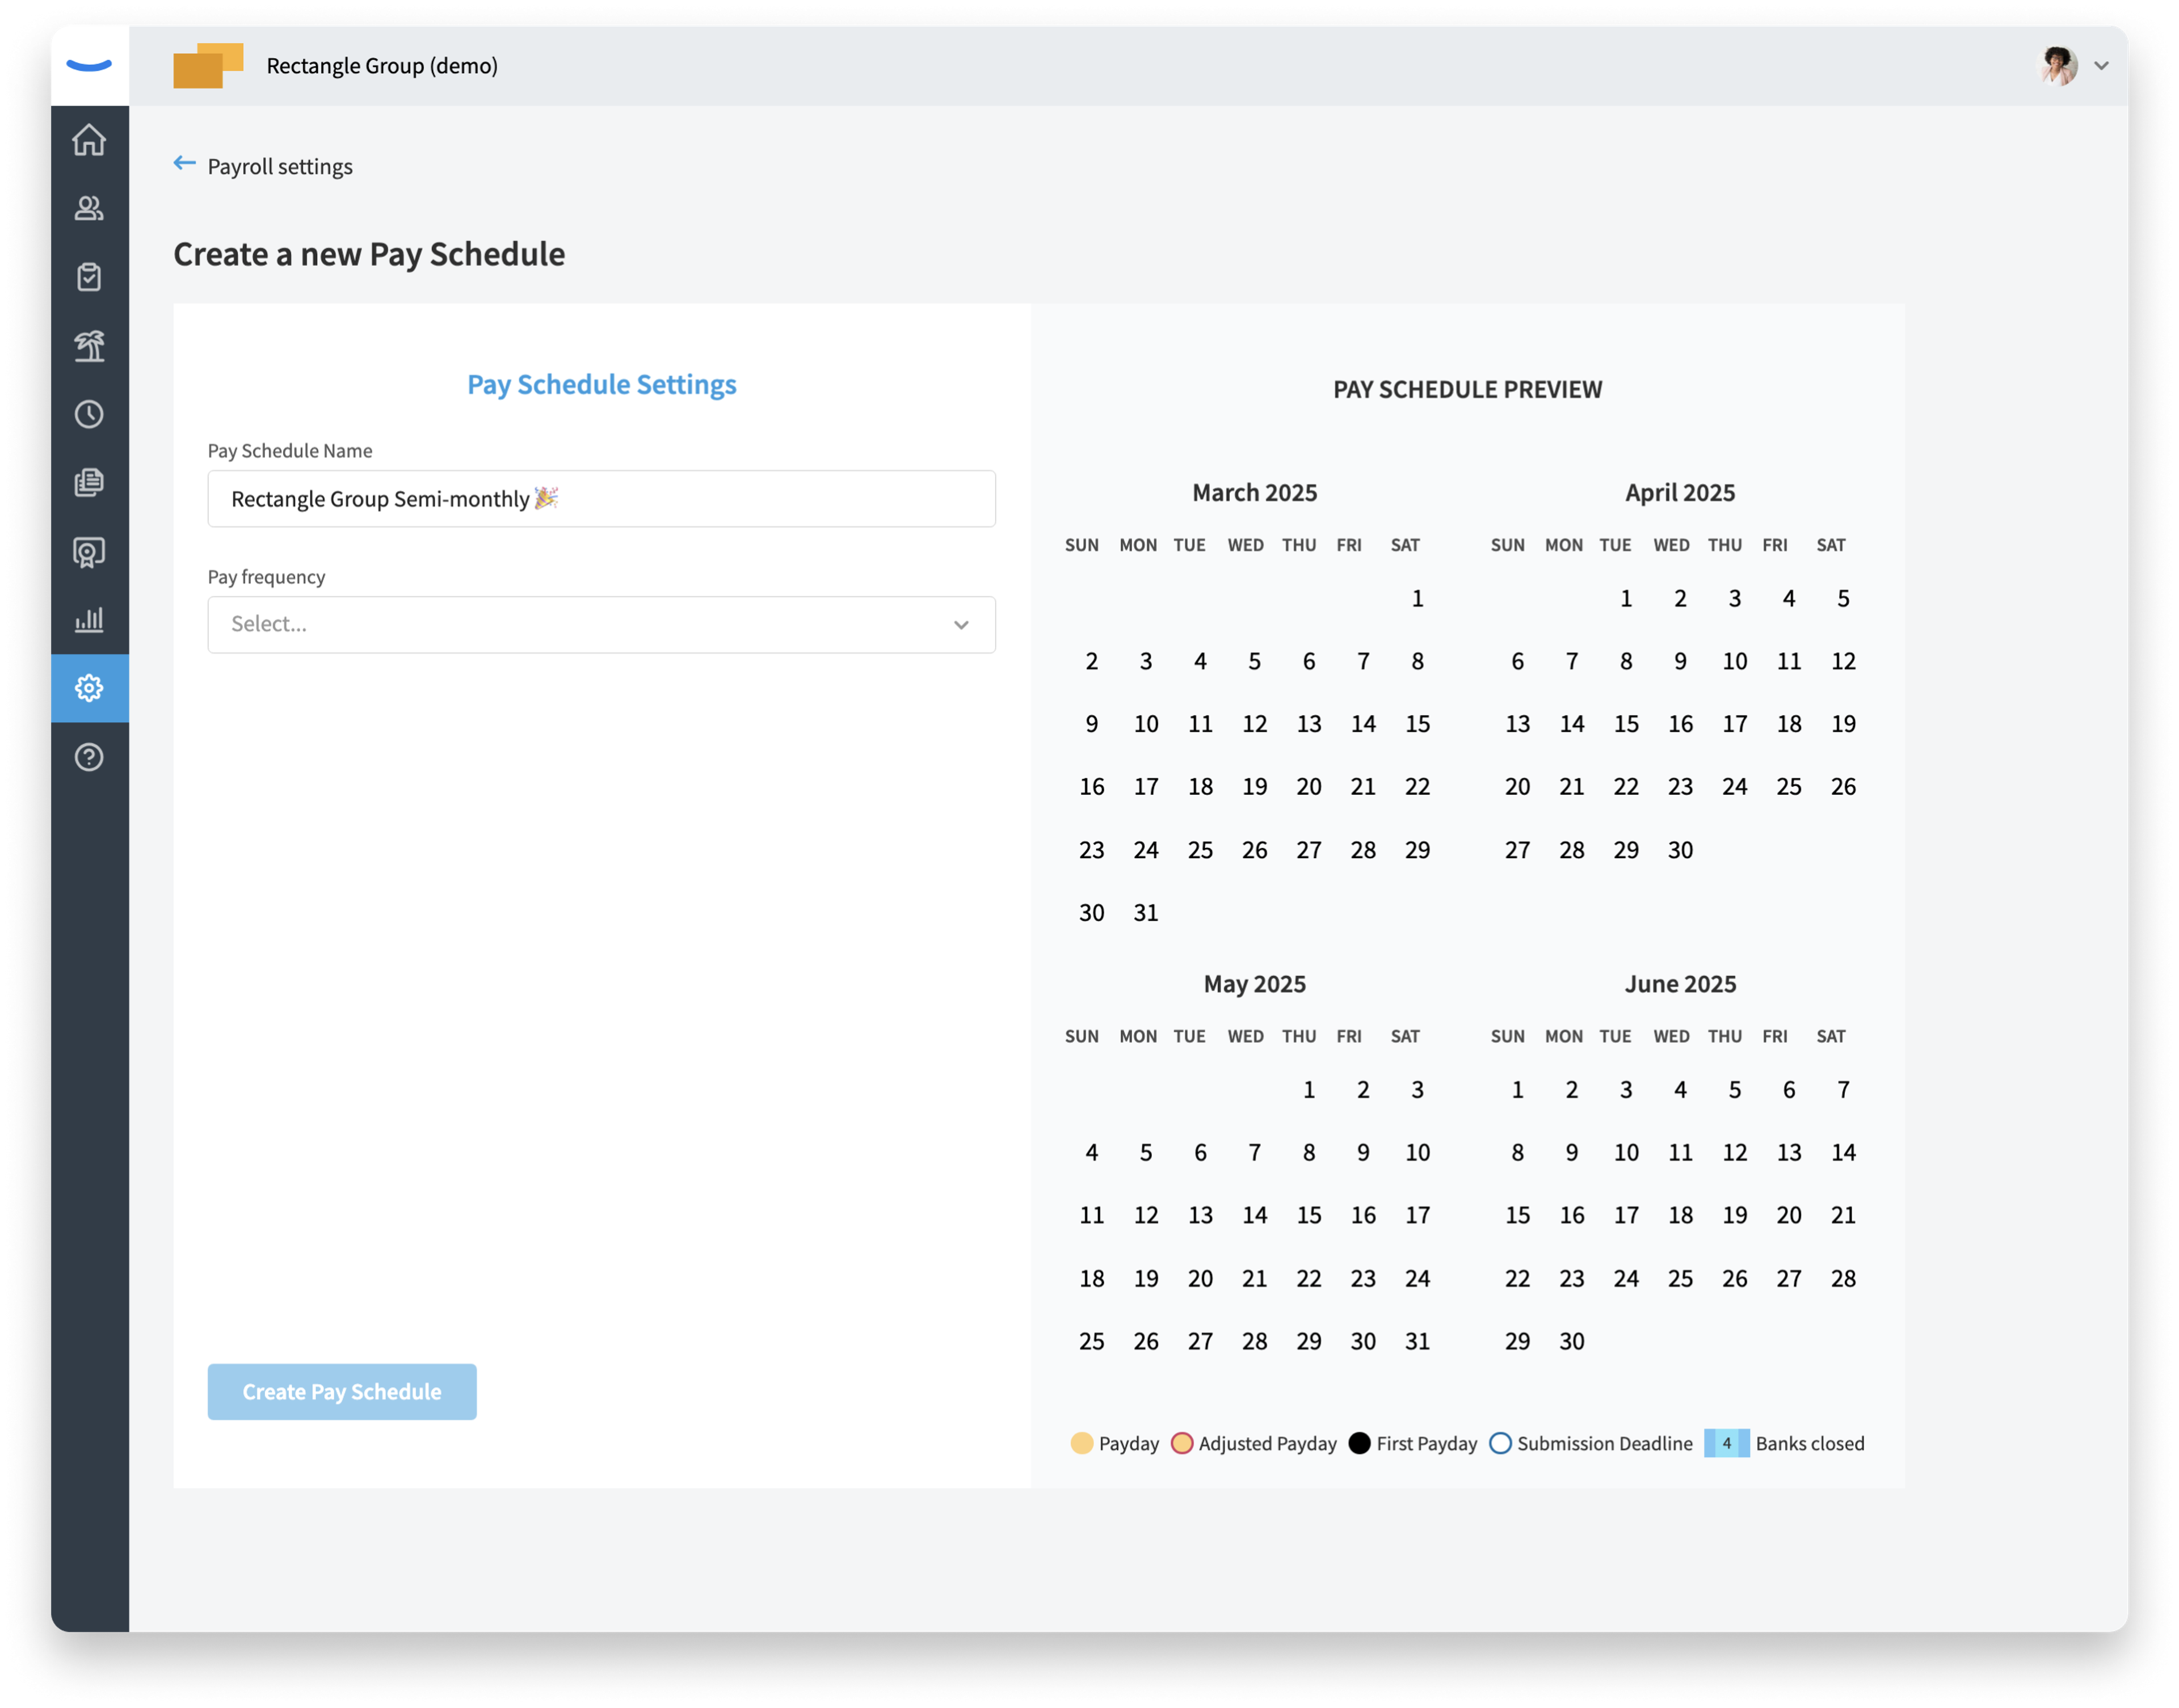Open the palm tree time-off icon
This screenshot has width=2179, height=1708.
89,346
